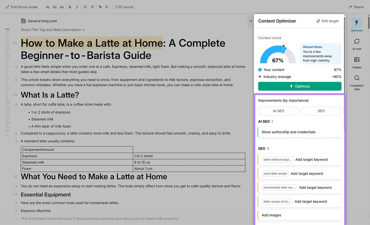Exit focus mode
The width and height of the screenshot is (370, 225).
click(21, 7)
